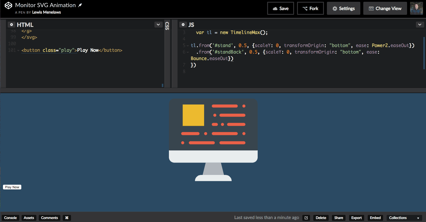Toggle the Console panel
This screenshot has height=222, width=426.
click(x=10, y=218)
